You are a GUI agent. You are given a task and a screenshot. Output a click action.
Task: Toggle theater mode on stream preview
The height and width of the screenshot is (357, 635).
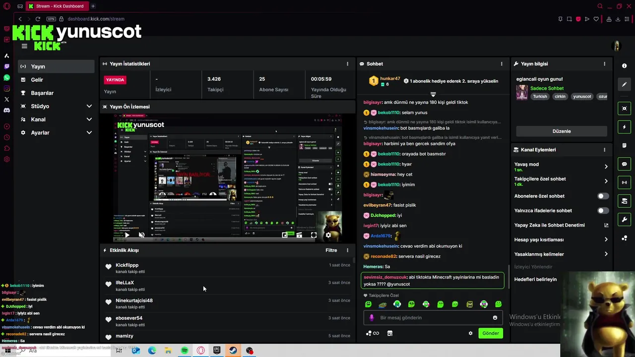tap(299, 235)
